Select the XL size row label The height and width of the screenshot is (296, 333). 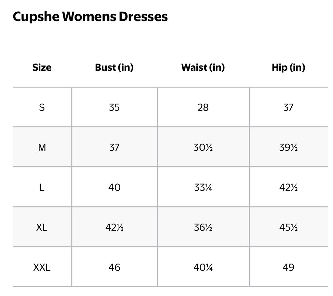pos(42,227)
